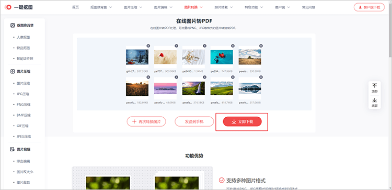
Task: Delete the 44.09KB pink sky image
Action: (177, 77)
